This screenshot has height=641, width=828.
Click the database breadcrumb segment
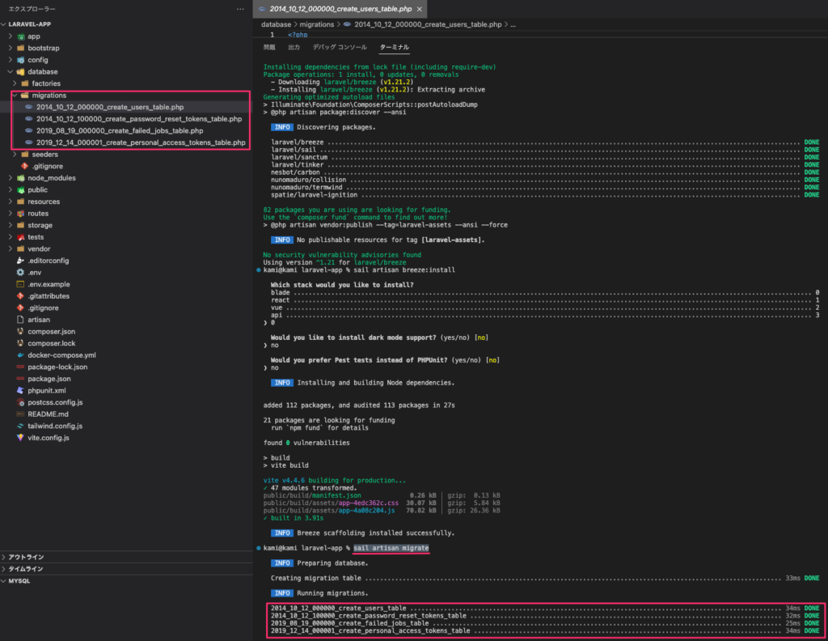276,25
